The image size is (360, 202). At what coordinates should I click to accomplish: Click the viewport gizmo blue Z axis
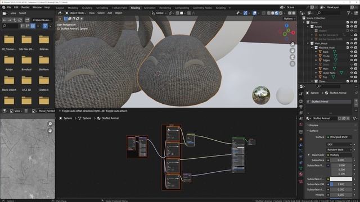[x=287, y=25]
